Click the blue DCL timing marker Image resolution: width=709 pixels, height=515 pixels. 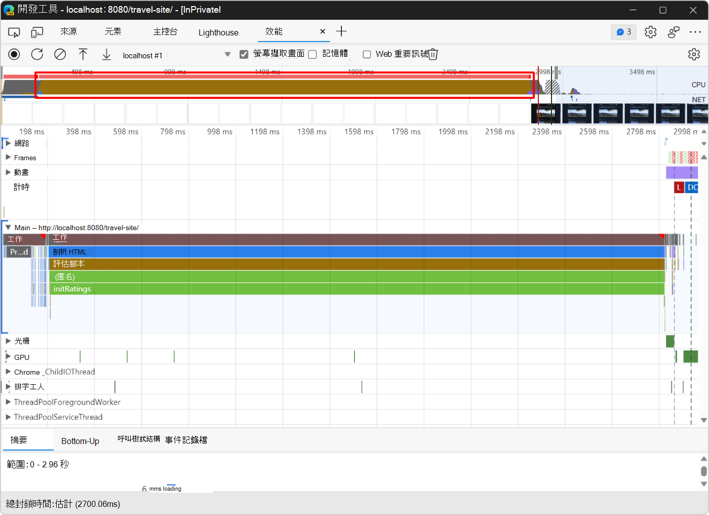[x=692, y=188]
